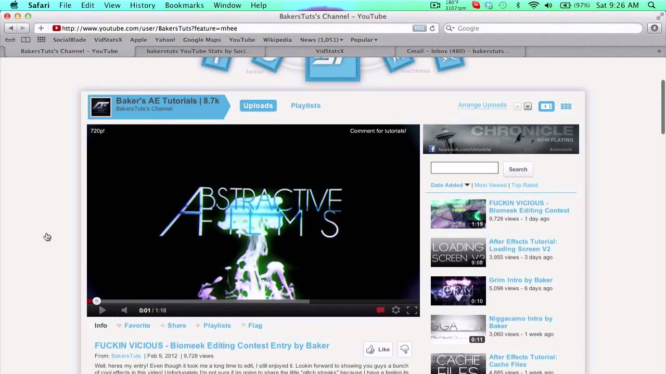Screen dimensions: 666x374
Task: Open SocialBlade bookmark
Action: 70,39
